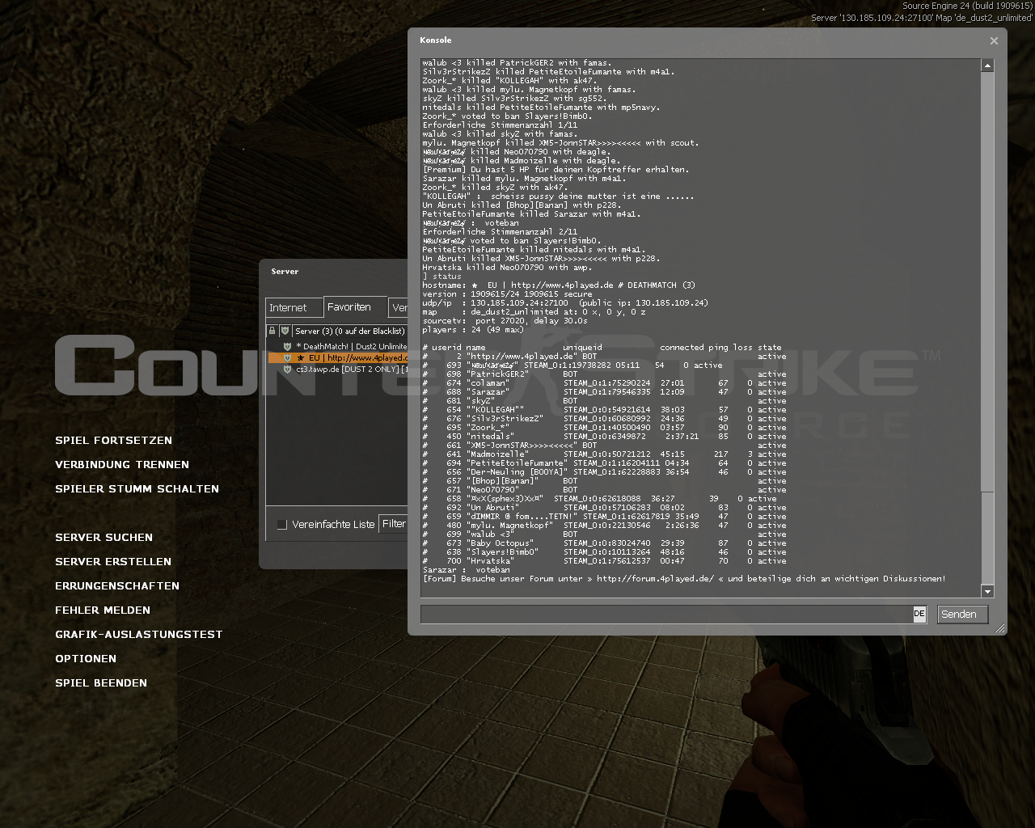Screen dimensions: 1035x828
Task: Click shield icon of cs3.tawp.de server
Action: coord(287,369)
